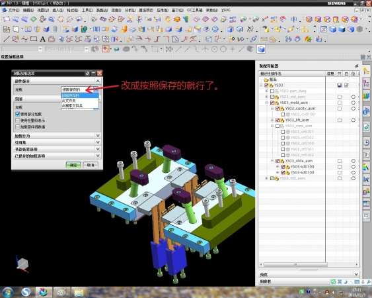Expand the 加载行为 section
Screen dimensions: 372x298
57,136
